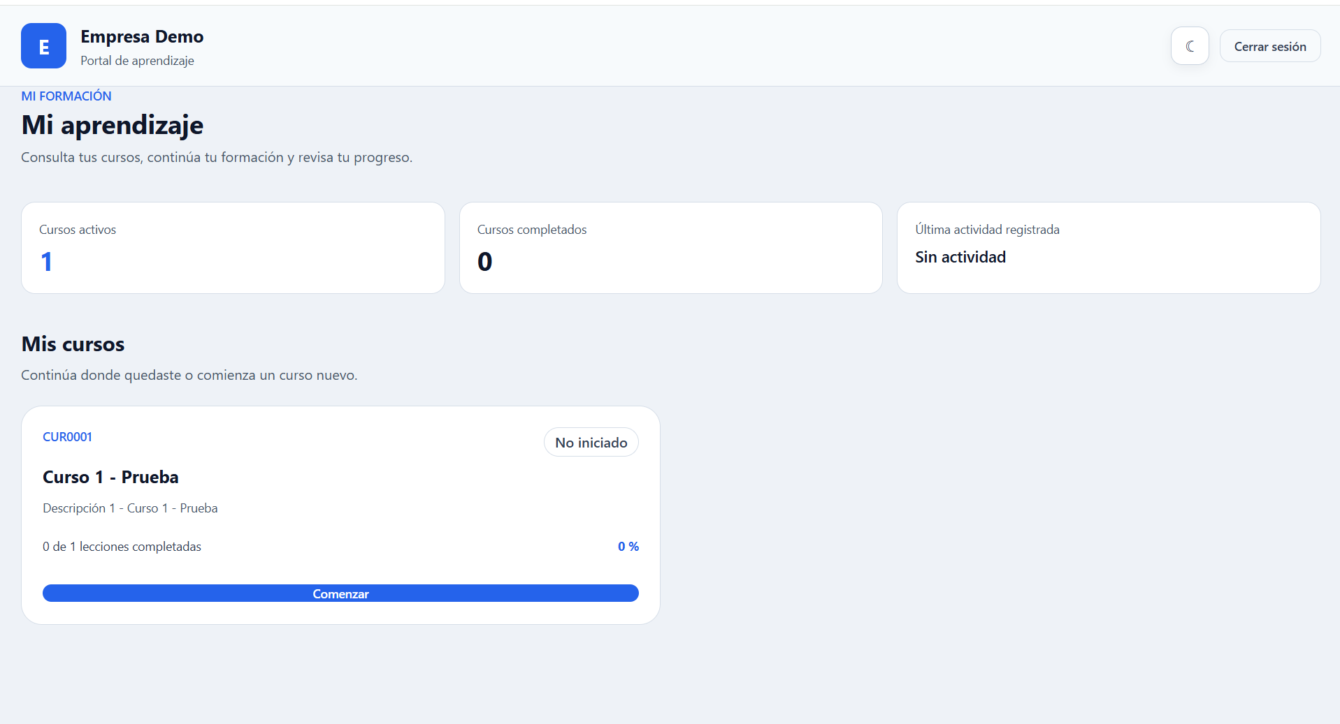This screenshot has height=724, width=1340.
Task: Click the Sin actividad value
Action: tap(960, 257)
